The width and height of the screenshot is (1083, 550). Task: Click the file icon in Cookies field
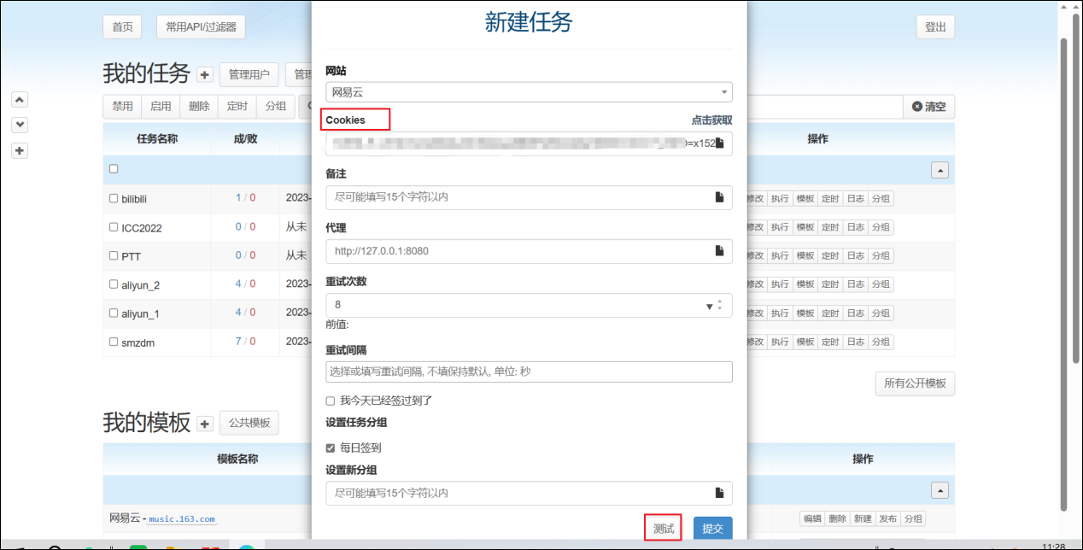[x=719, y=143]
